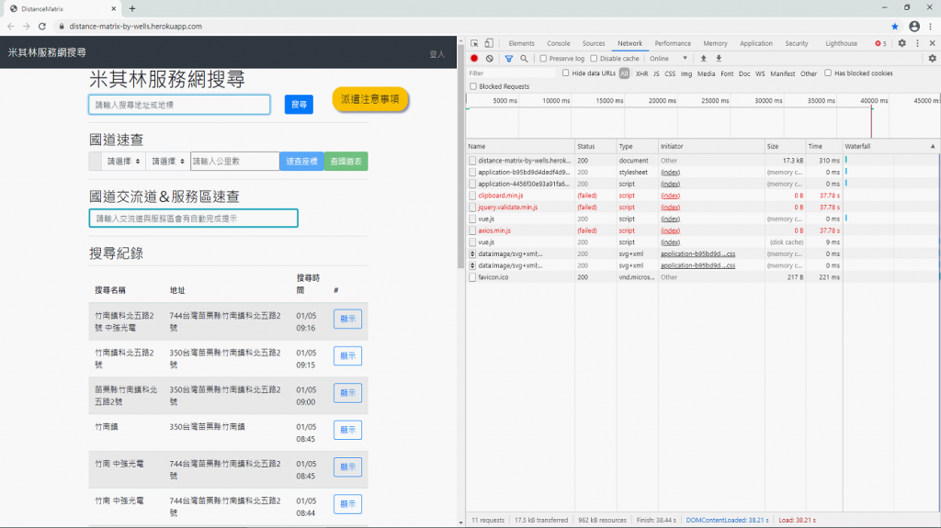Click the network Filter text box

tap(511, 73)
